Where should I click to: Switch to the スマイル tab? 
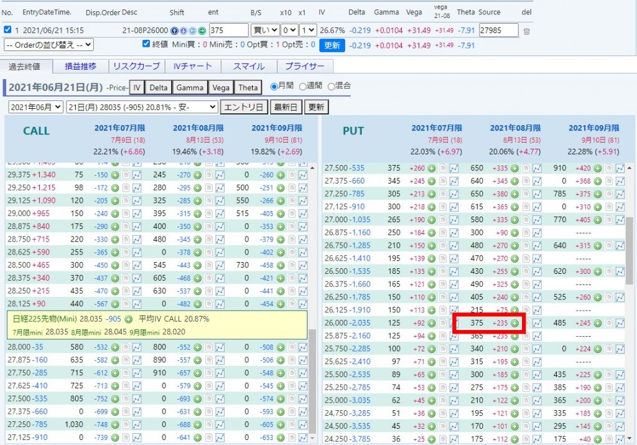249,66
